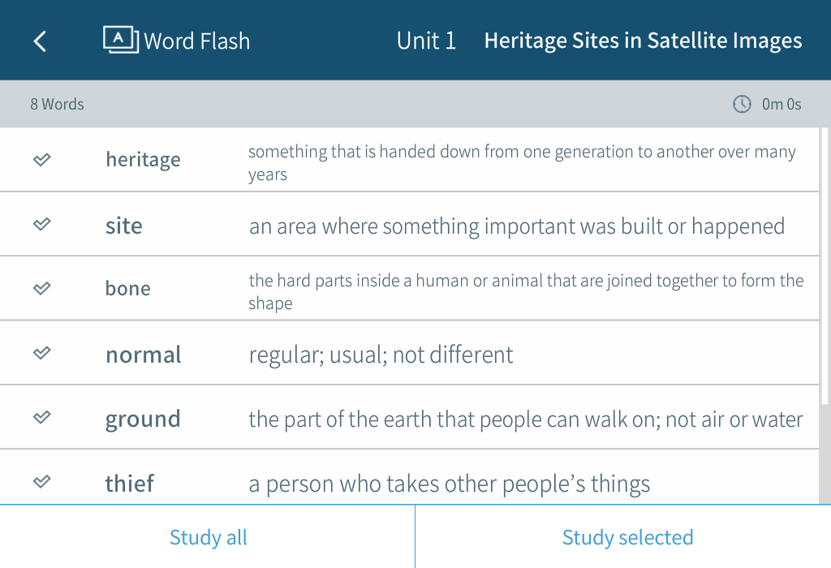Tap the Word Flash card icon
The height and width of the screenshot is (568, 831).
(x=121, y=40)
